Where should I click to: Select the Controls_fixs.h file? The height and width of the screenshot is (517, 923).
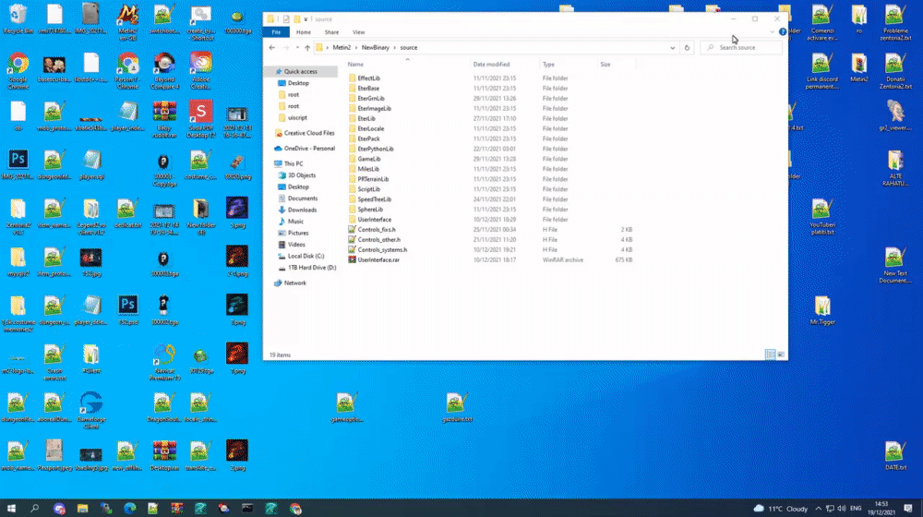pyautogui.click(x=377, y=230)
